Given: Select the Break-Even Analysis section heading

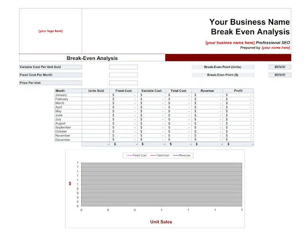Looking at the screenshot, I should point(92,58).
